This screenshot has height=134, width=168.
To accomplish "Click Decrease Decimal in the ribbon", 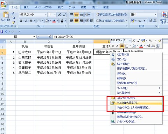I will point(155,21).
